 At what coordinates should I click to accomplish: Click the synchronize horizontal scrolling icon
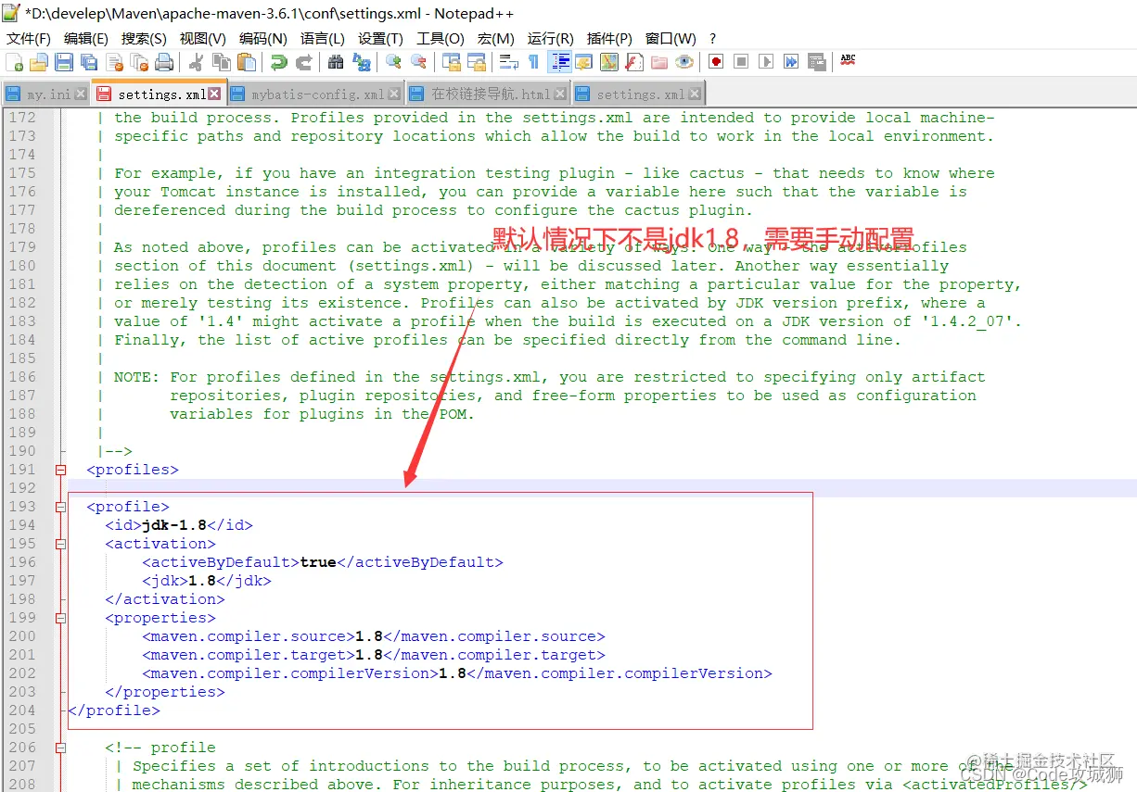(x=476, y=62)
